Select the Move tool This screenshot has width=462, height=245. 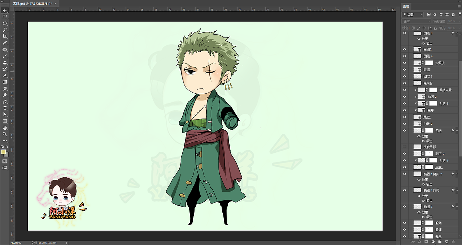point(5,10)
